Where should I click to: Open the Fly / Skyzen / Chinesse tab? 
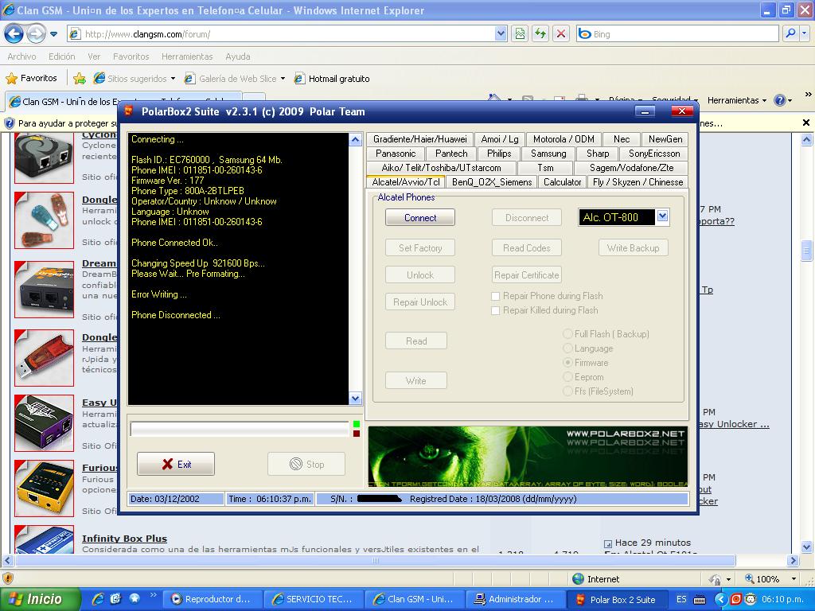638,182
